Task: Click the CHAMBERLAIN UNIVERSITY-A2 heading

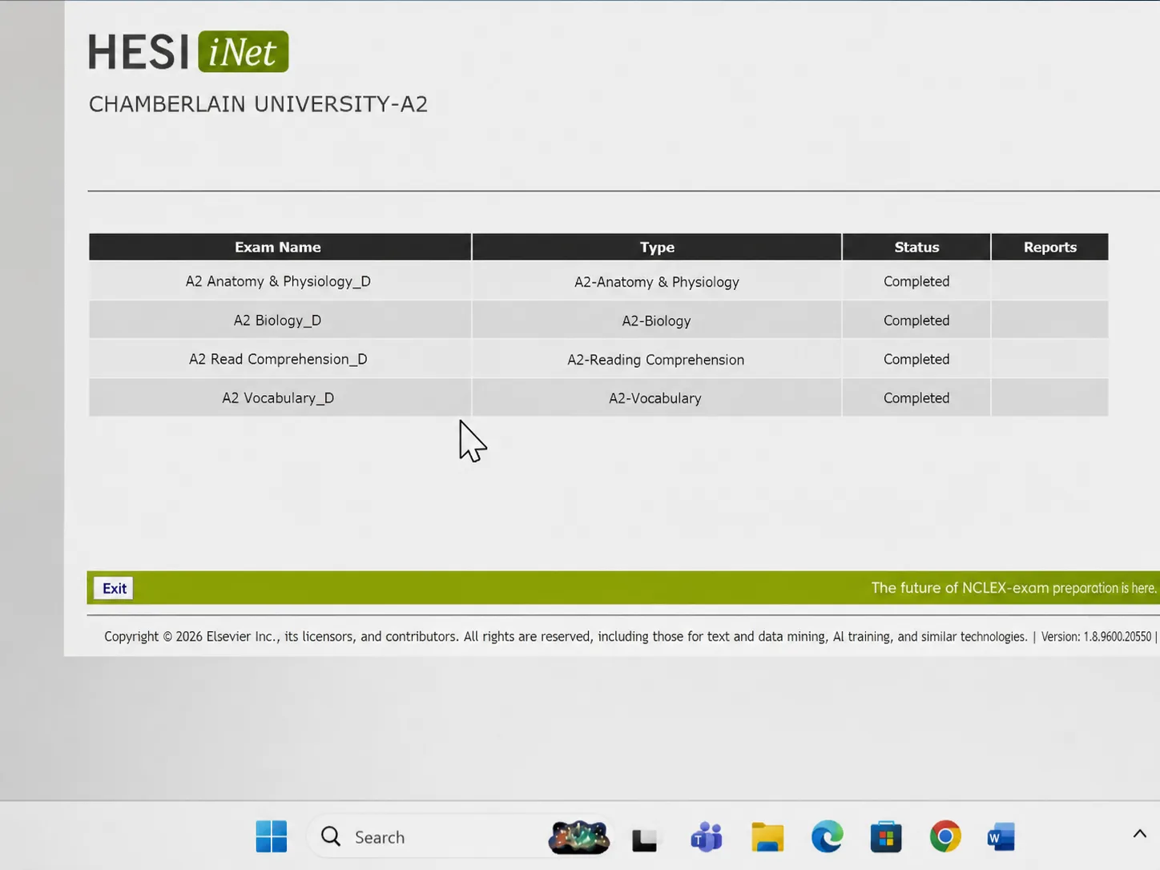Action: point(258,104)
